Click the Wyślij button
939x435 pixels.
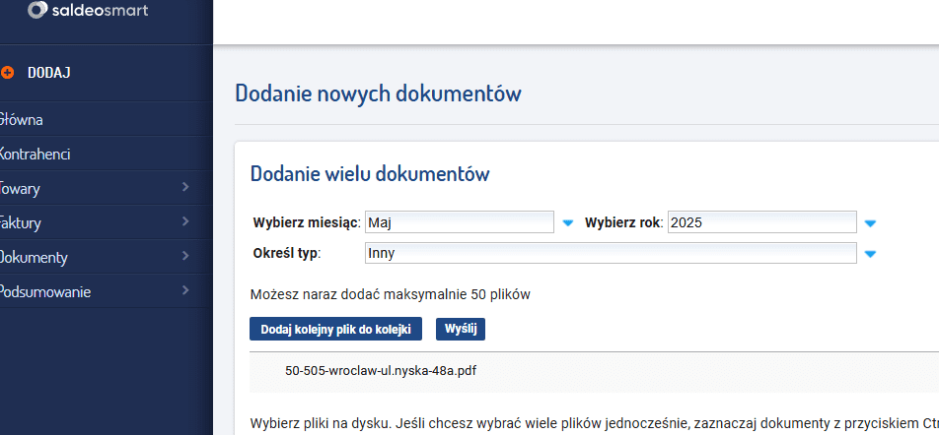[x=461, y=329]
